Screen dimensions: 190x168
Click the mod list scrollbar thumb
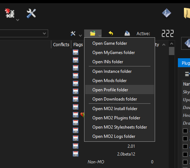(171, 51)
